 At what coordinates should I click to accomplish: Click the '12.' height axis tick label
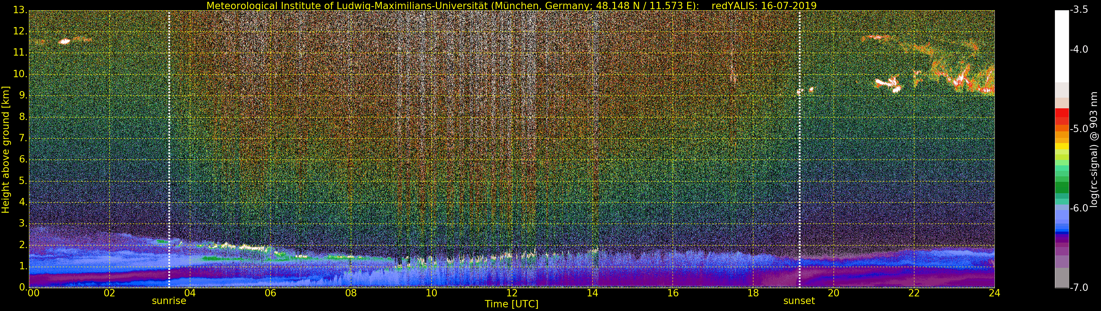[x=20, y=31]
